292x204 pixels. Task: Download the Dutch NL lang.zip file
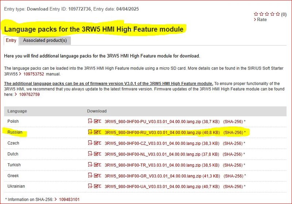coord(162,154)
